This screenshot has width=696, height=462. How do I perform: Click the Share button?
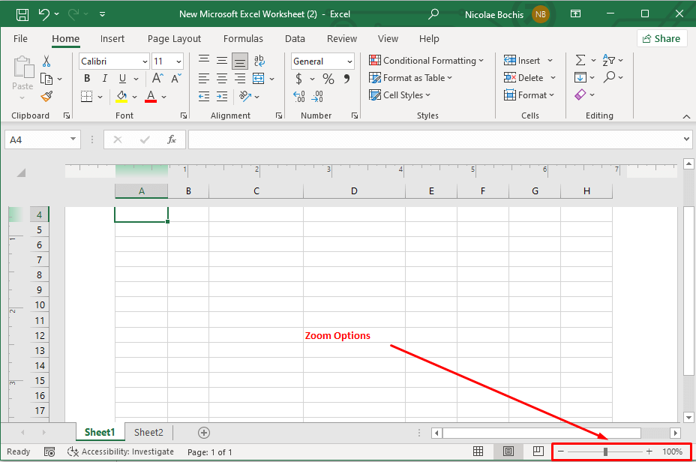[662, 39]
